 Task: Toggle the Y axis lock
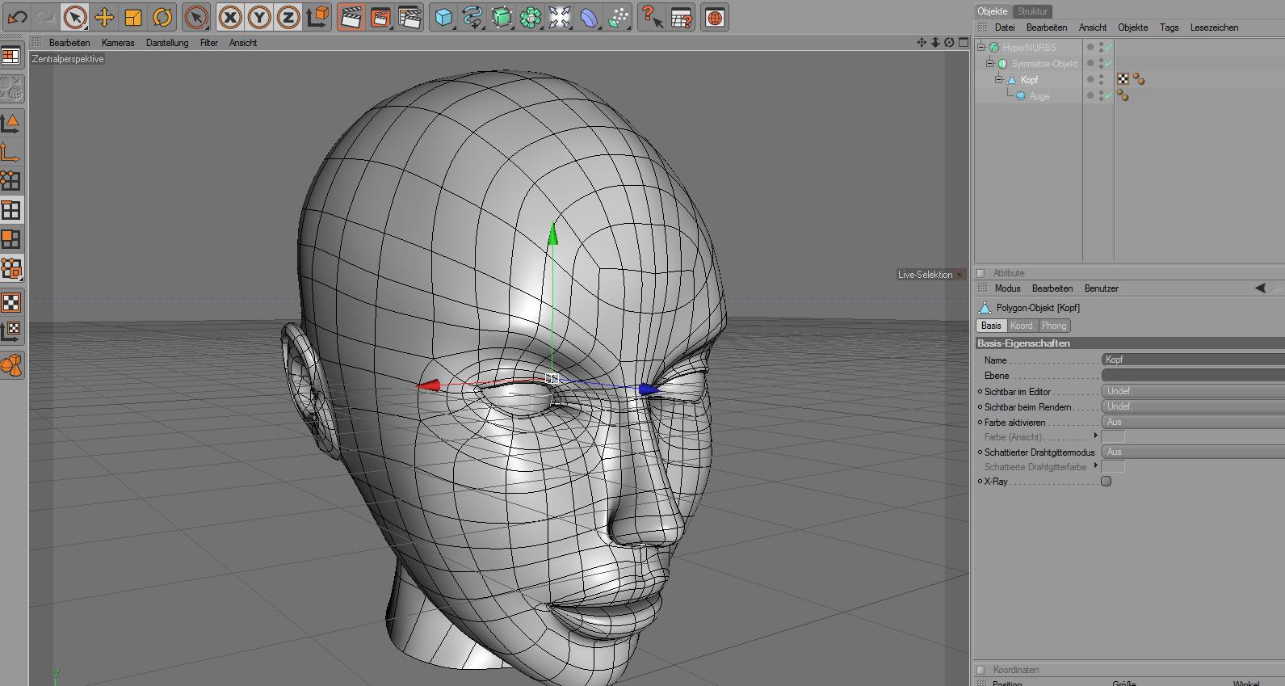(x=259, y=17)
